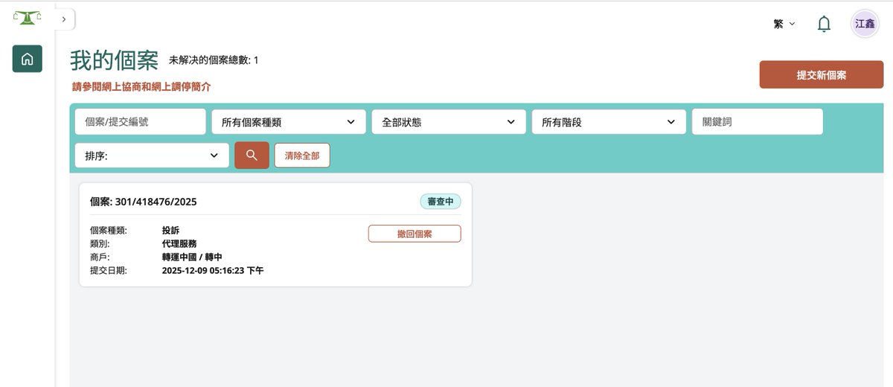
Task: Open case 301/418476/2025 title
Action: pyautogui.click(x=144, y=202)
